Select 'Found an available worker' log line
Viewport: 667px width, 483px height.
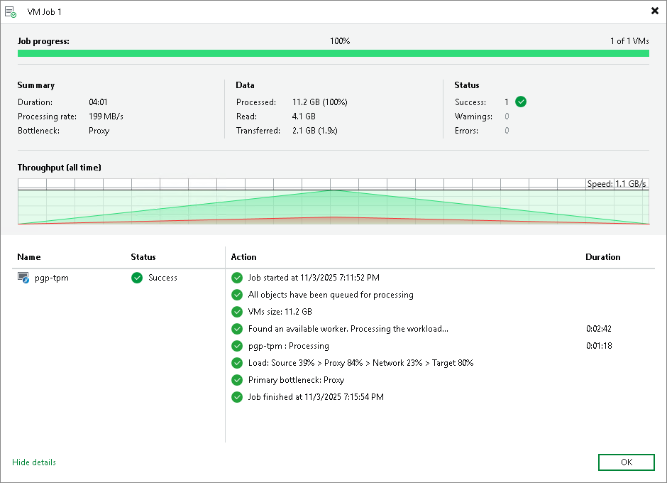tap(348, 329)
